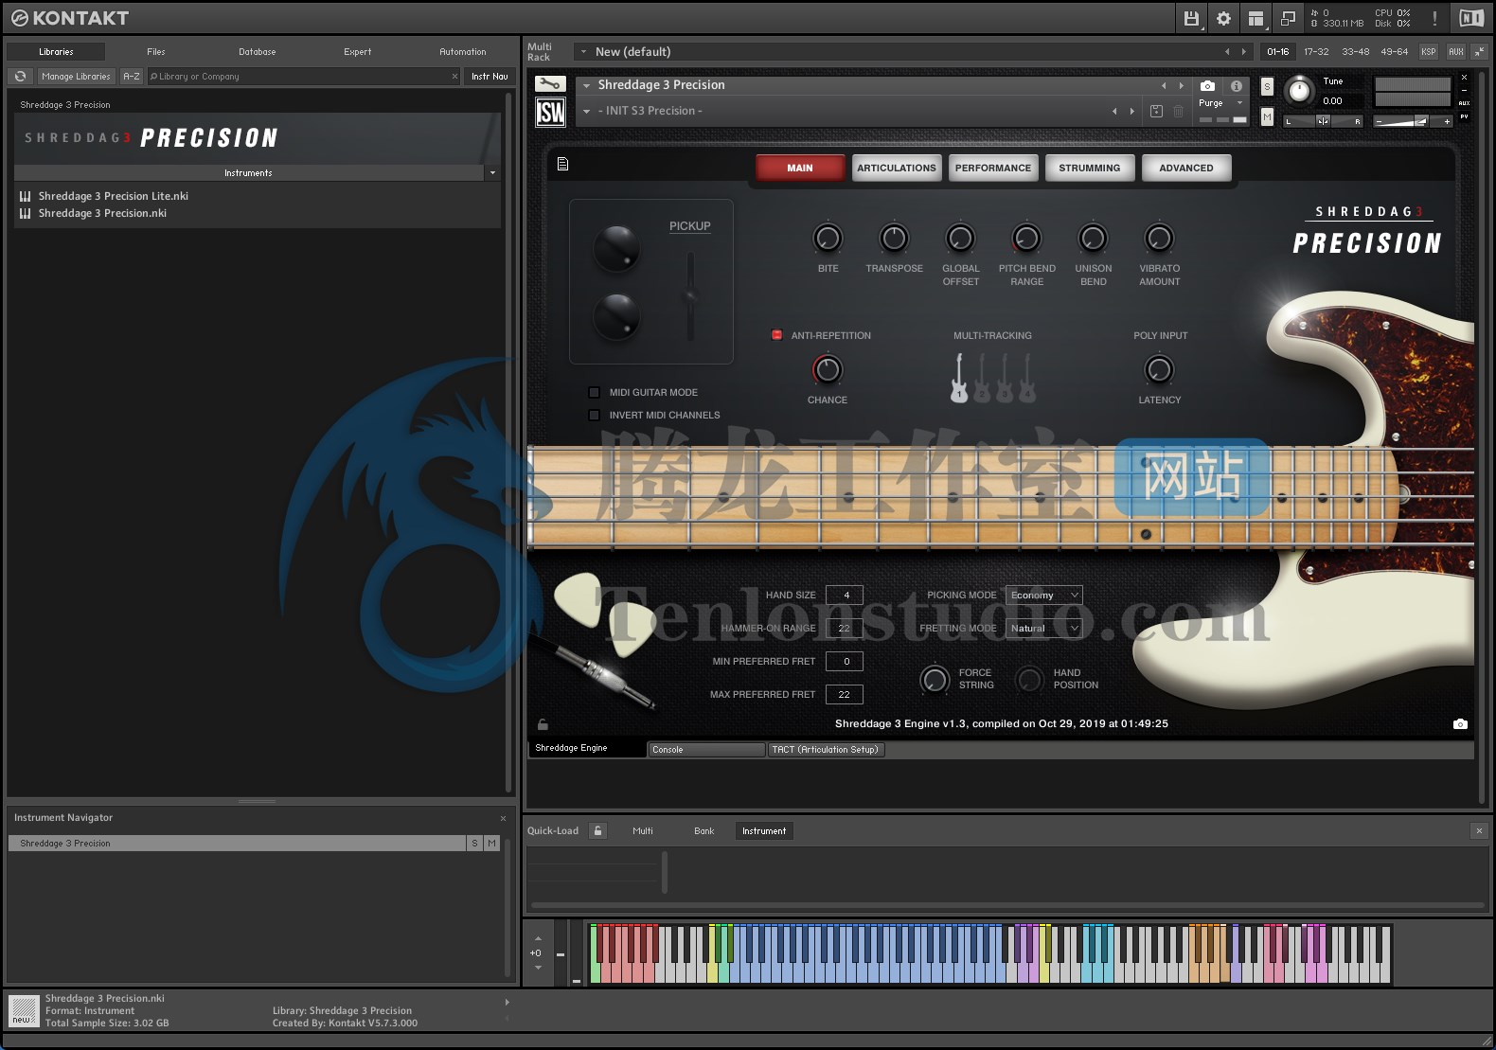Click the instrument info (i) icon
Screen dimensions: 1496x1050
[x=1236, y=85]
